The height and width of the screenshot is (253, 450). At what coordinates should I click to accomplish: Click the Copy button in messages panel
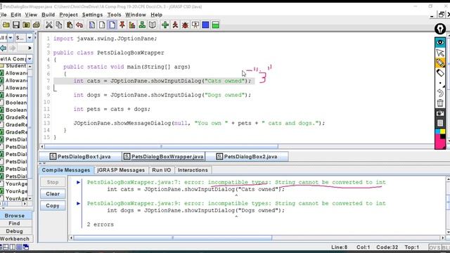pos(53,206)
